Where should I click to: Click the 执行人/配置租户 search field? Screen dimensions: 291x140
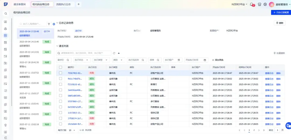click(x=32, y=24)
